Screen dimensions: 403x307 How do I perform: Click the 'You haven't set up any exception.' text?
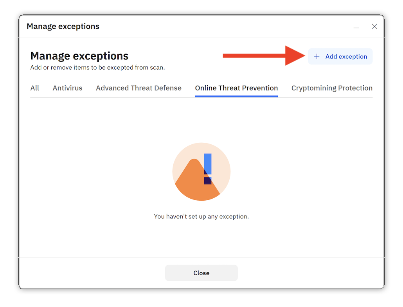[x=201, y=217]
